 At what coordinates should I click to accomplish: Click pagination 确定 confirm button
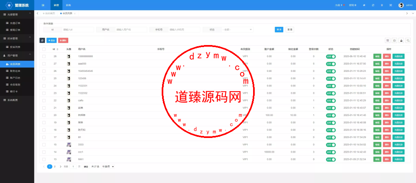click(x=86, y=167)
